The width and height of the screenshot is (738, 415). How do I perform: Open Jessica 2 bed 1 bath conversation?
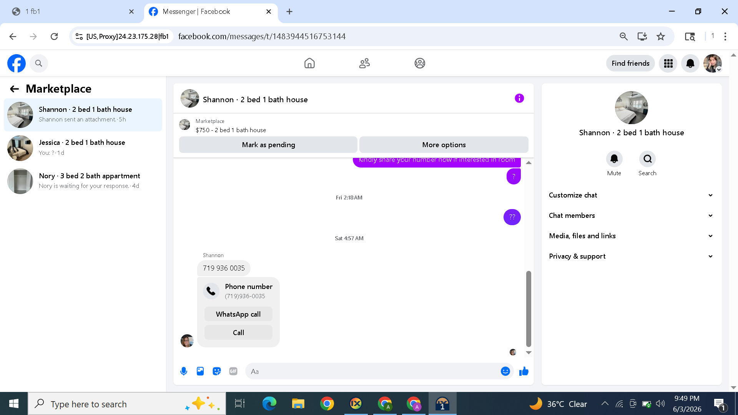click(83, 148)
